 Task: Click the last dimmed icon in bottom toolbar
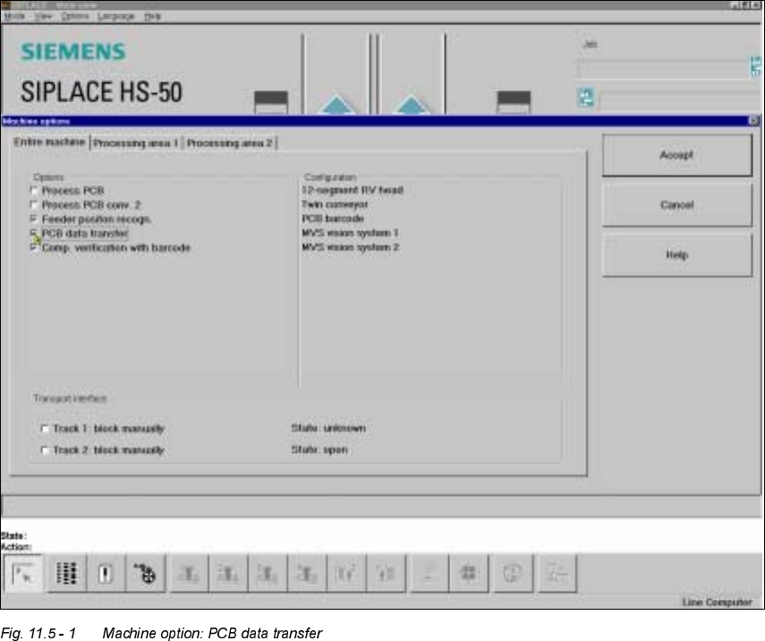[x=557, y=573]
